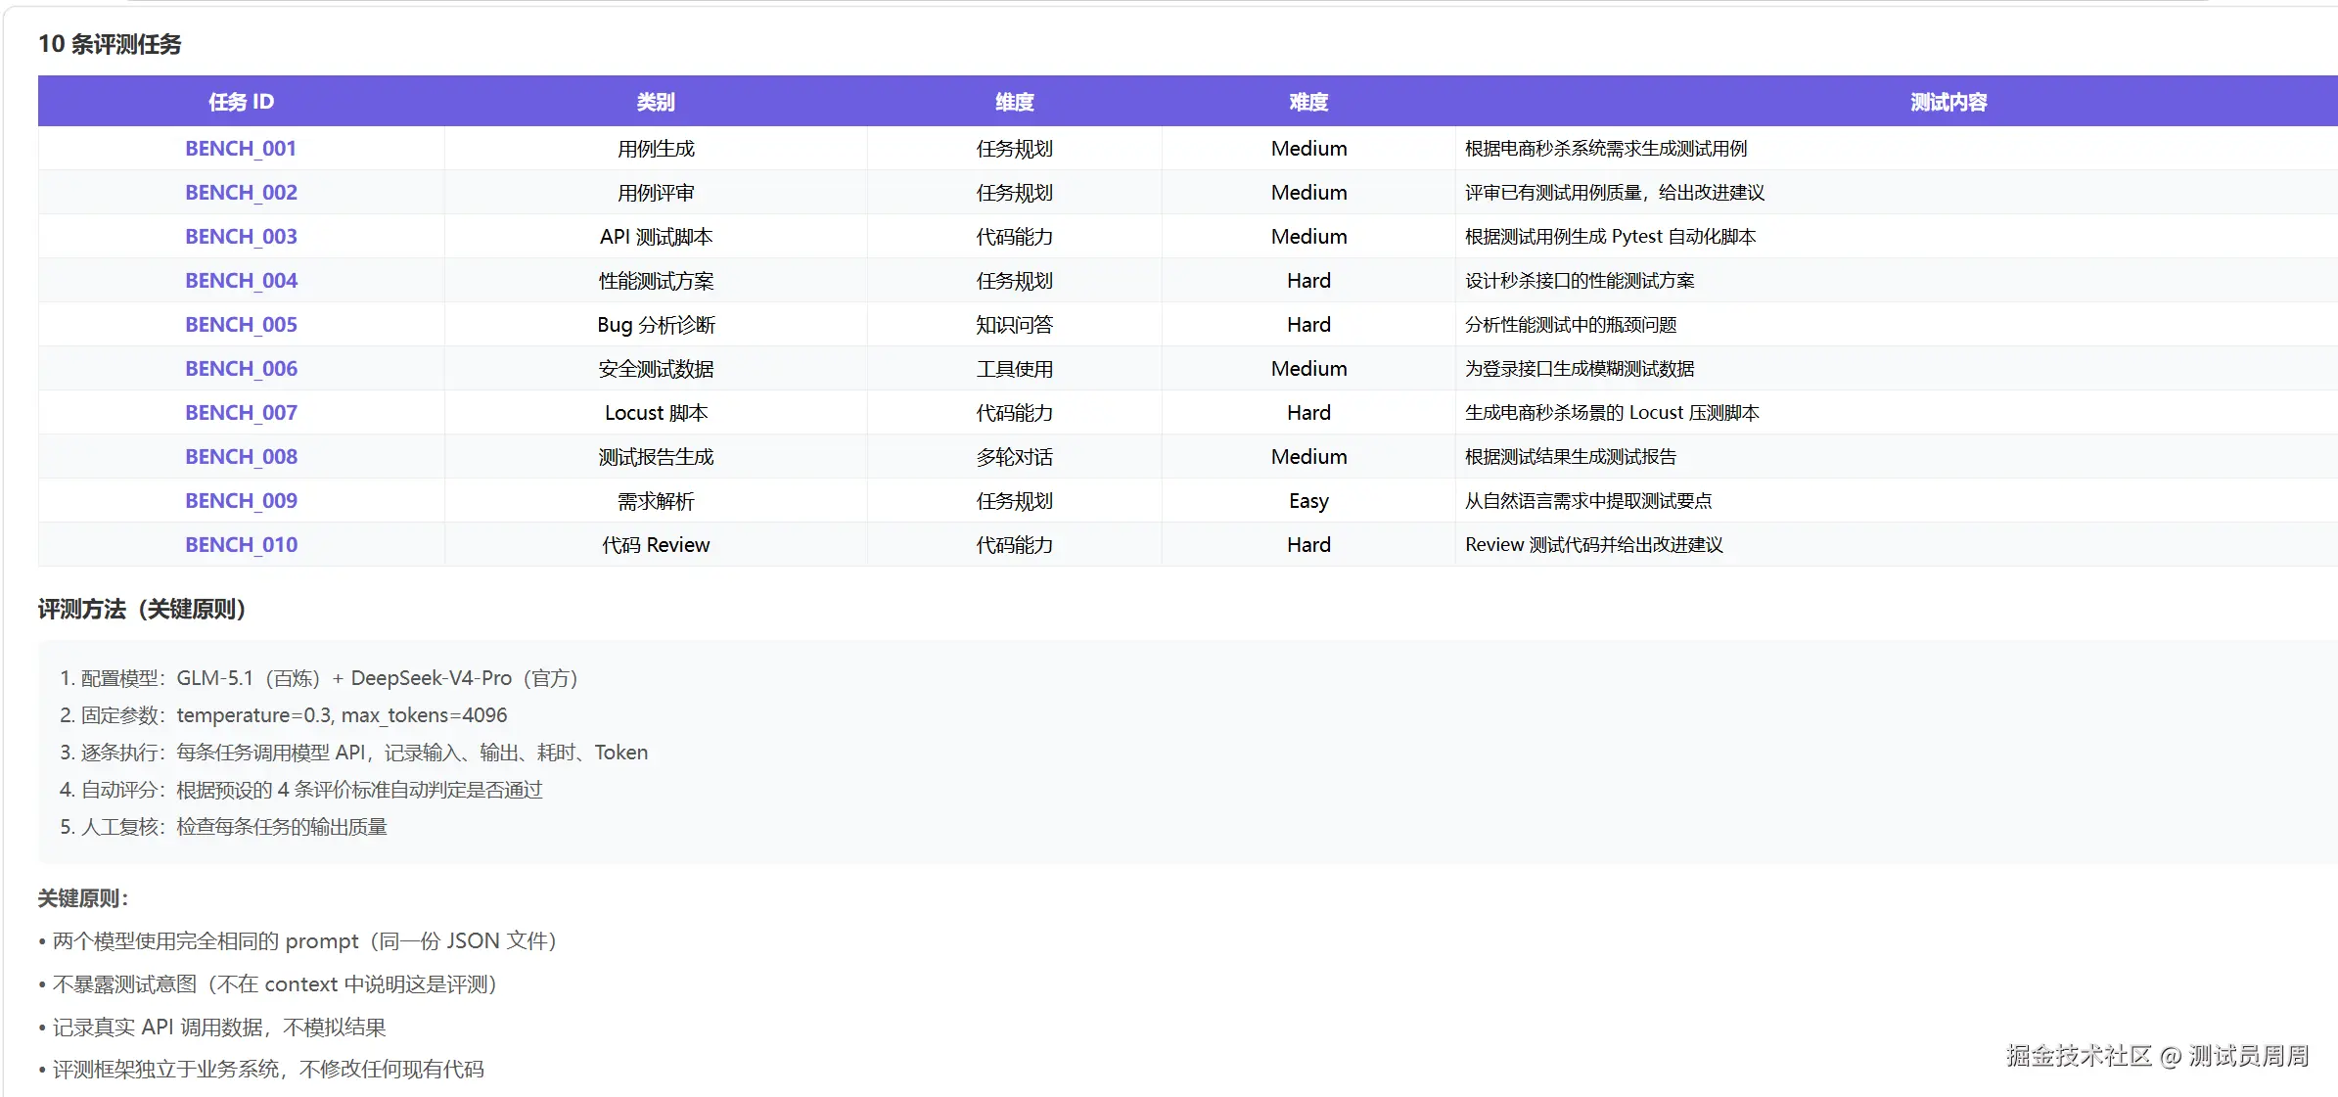This screenshot has height=1097, width=2338.
Task: Click the BENCH_007 task ID link
Action: [241, 413]
